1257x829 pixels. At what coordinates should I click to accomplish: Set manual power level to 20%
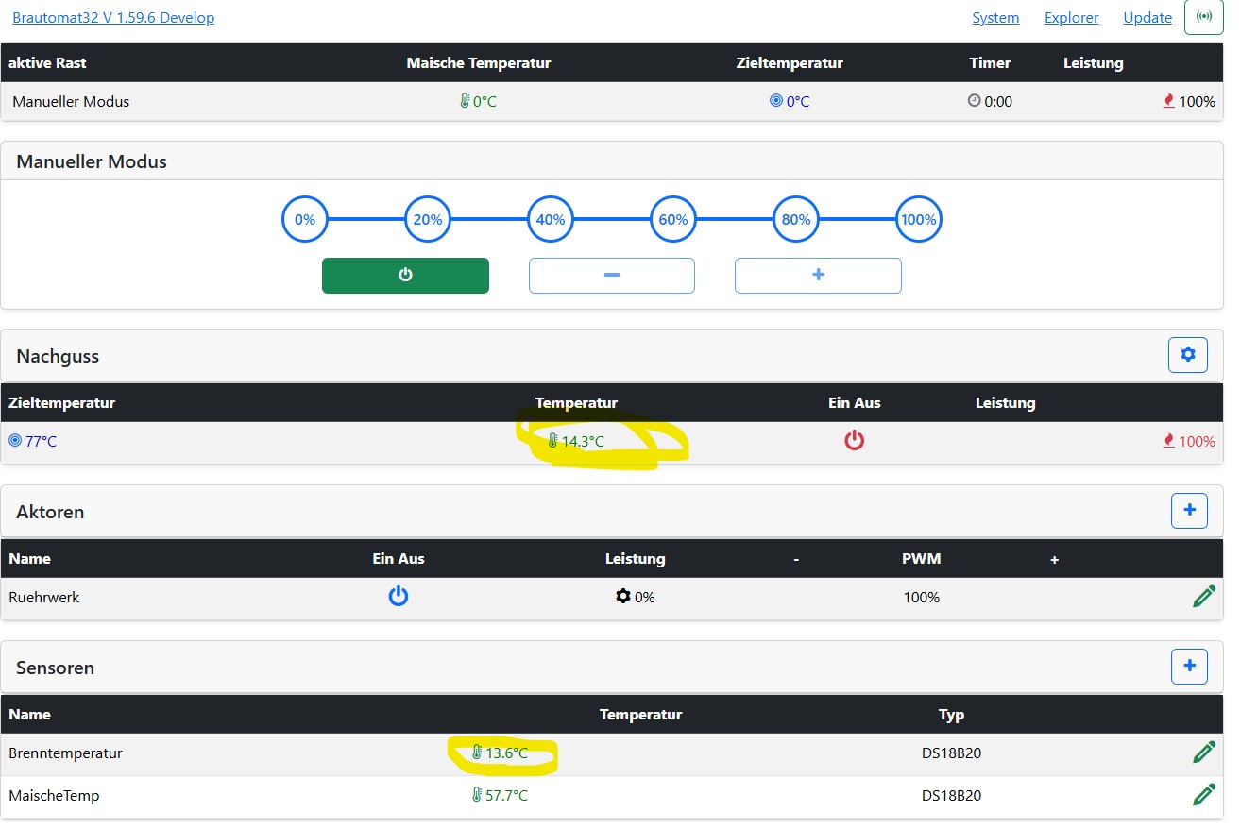coord(428,220)
